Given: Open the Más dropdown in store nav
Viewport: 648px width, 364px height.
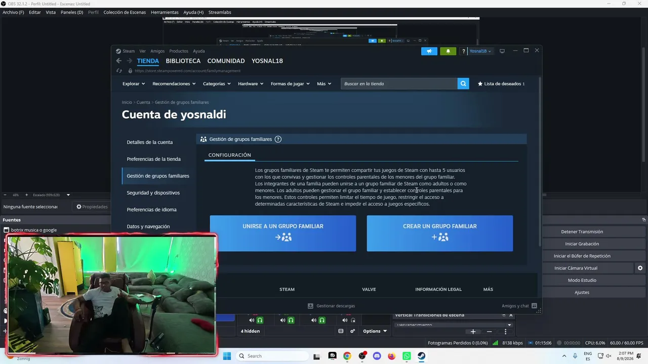Looking at the screenshot, I should pos(324,84).
